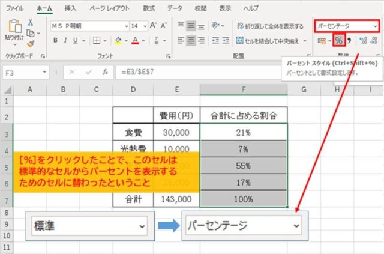Open number format dropdown showing パーセンテージ
The height and width of the screenshot is (254, 384).
376,26
